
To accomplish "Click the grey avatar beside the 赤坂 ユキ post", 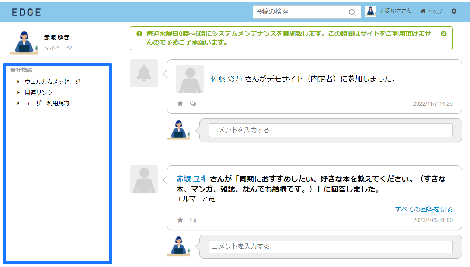I will 144,179.
